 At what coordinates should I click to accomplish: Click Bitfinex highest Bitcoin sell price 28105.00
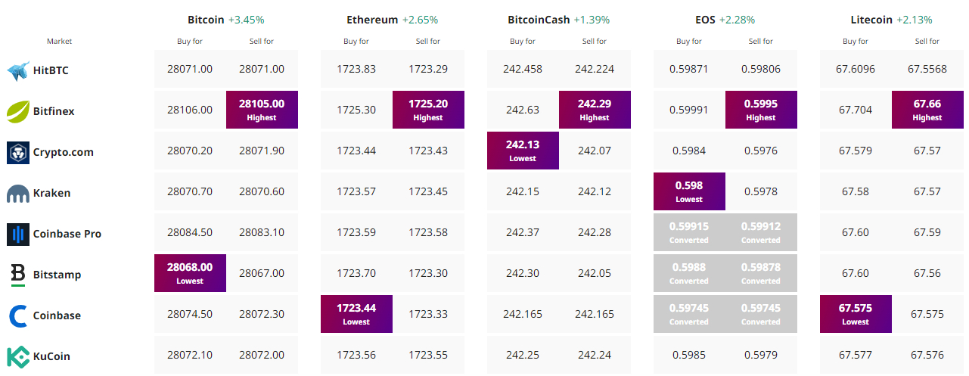pyautogui.click(x=262, y=110)
